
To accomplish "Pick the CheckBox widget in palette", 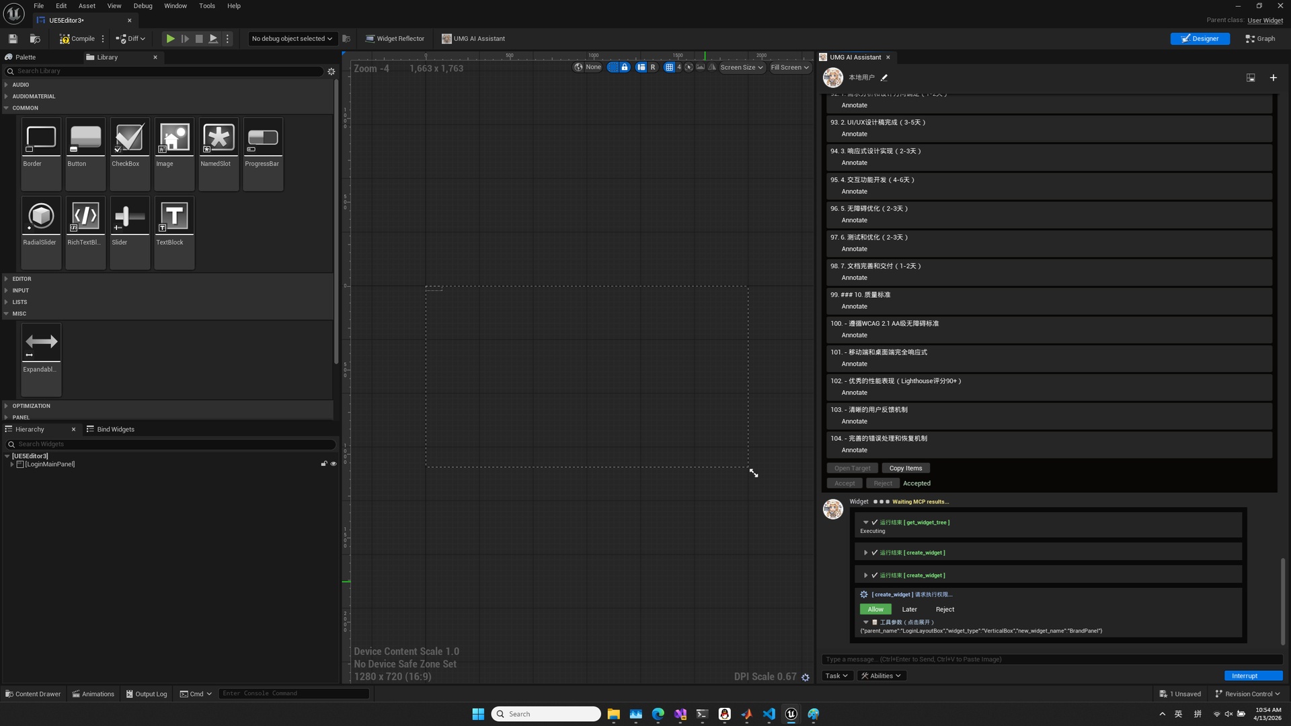I will click(x=130, y=154).
